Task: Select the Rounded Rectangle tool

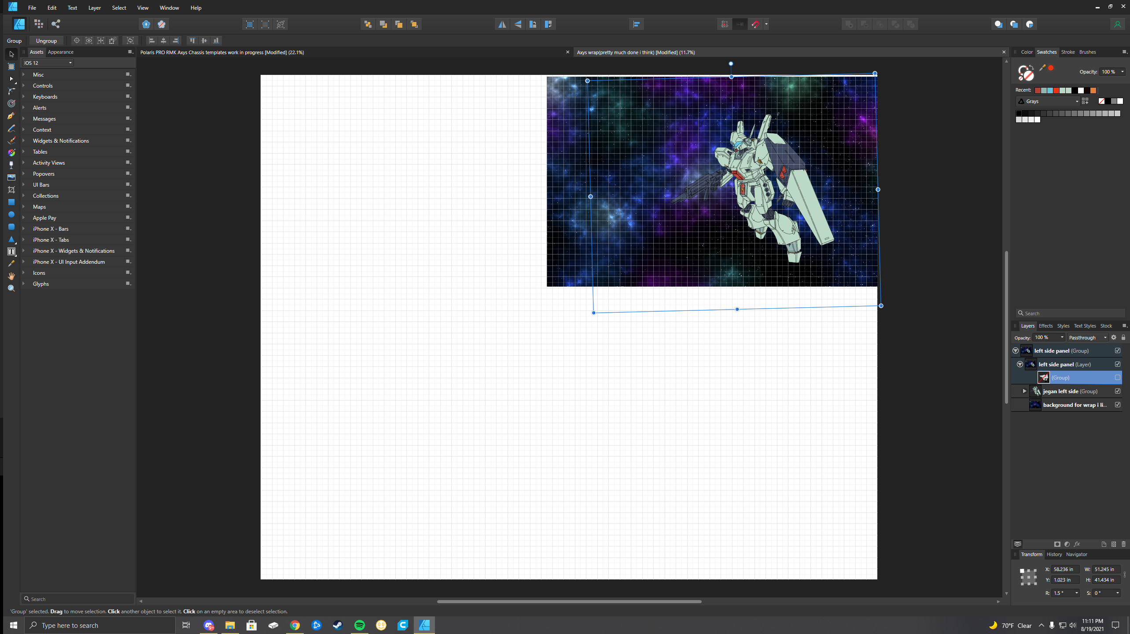Action: click(11, 227)
